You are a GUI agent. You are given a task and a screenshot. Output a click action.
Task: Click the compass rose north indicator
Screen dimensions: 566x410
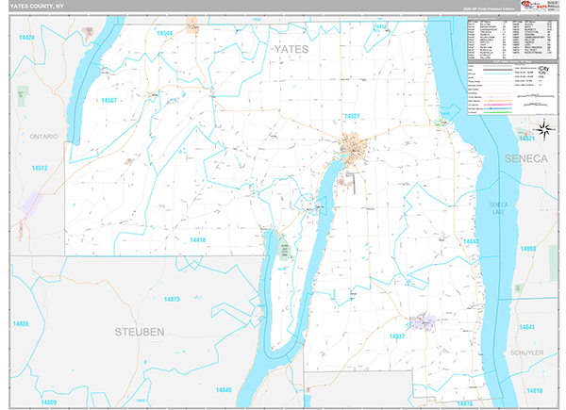tap(544, 130)
